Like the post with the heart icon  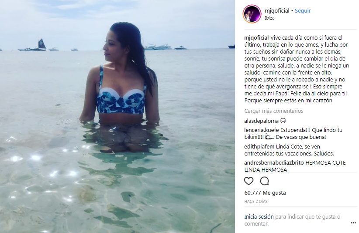(x=249, y=181)
